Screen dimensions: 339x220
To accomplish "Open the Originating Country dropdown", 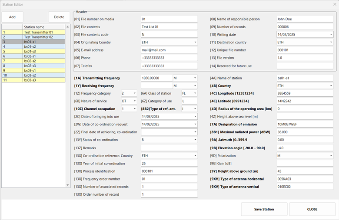I will pos(195,43).
